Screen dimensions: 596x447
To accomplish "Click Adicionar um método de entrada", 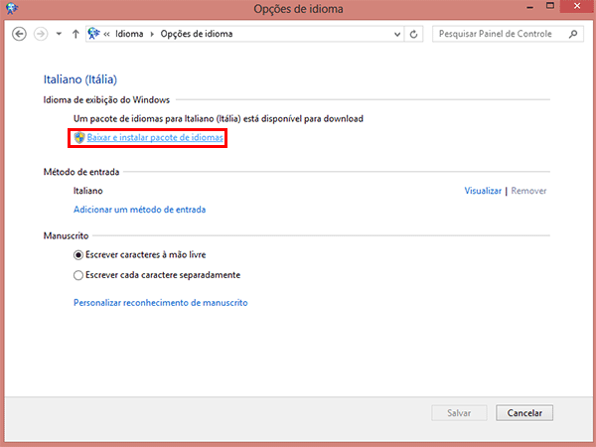I will 139,210.
